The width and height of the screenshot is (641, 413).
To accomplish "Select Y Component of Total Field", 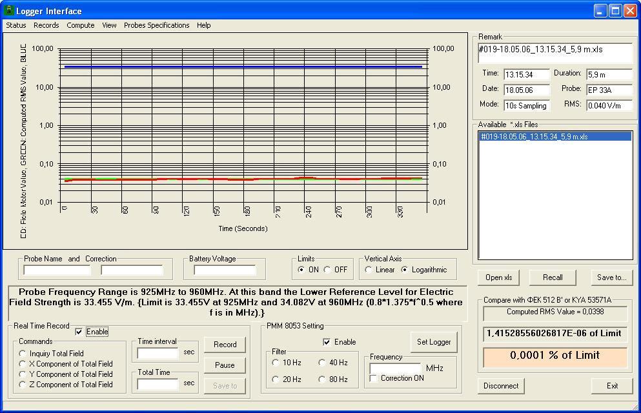I will 23,374.
